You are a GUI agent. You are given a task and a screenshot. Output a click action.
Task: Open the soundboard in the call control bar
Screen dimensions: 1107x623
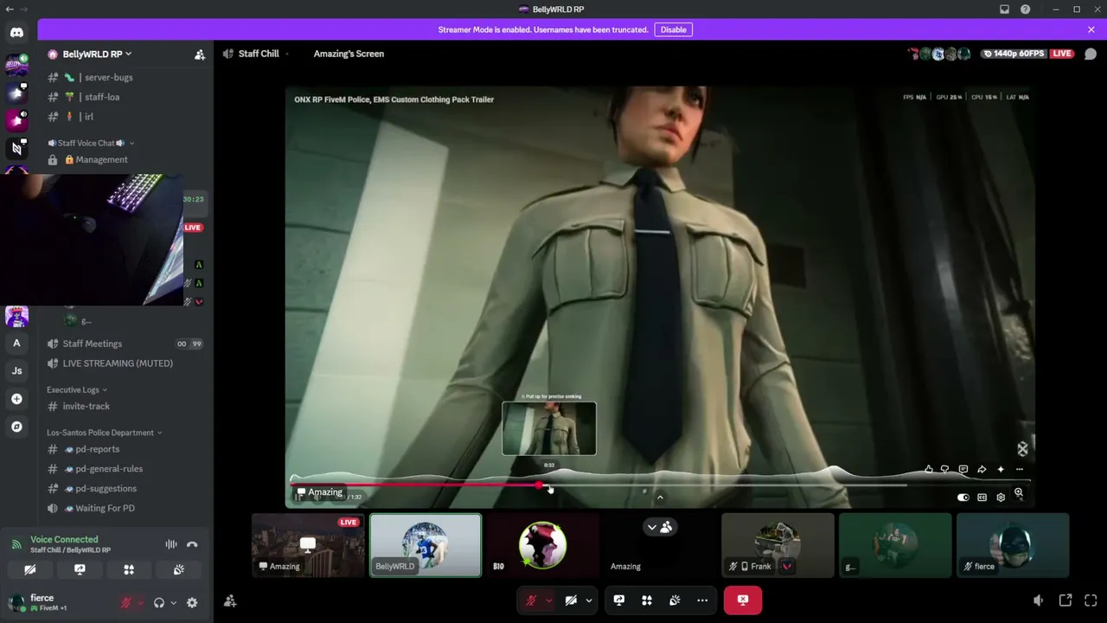[x=675, y=601]
